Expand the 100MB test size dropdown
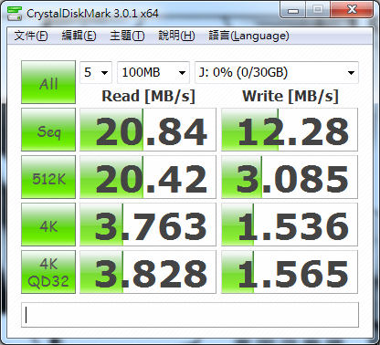The width and height of the screenshot is (380, 345). tap(153, 72)
